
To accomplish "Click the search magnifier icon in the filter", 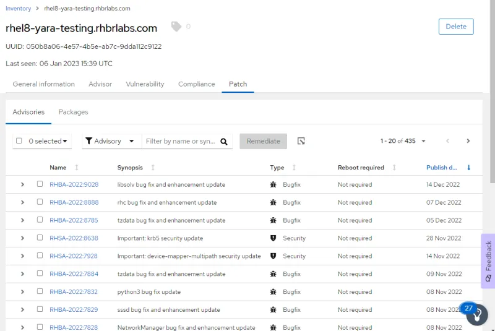I will point(224,141).
